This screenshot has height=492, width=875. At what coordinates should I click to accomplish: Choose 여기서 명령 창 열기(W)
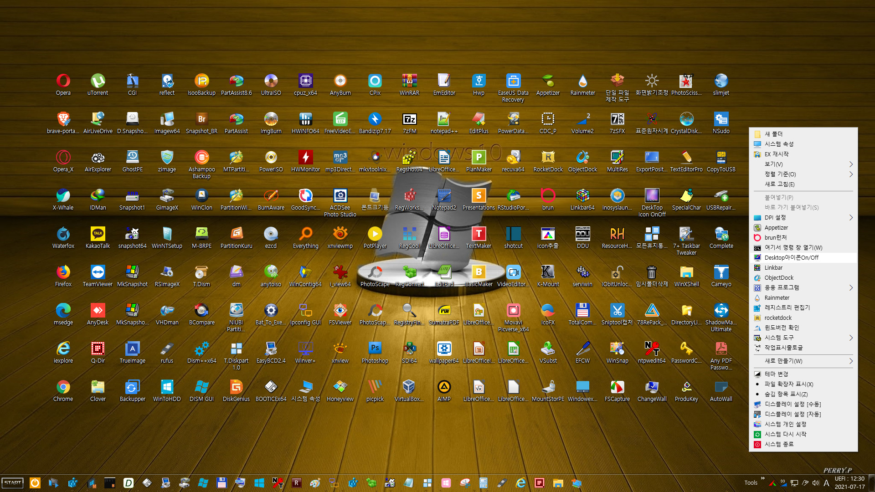[803, 247]
